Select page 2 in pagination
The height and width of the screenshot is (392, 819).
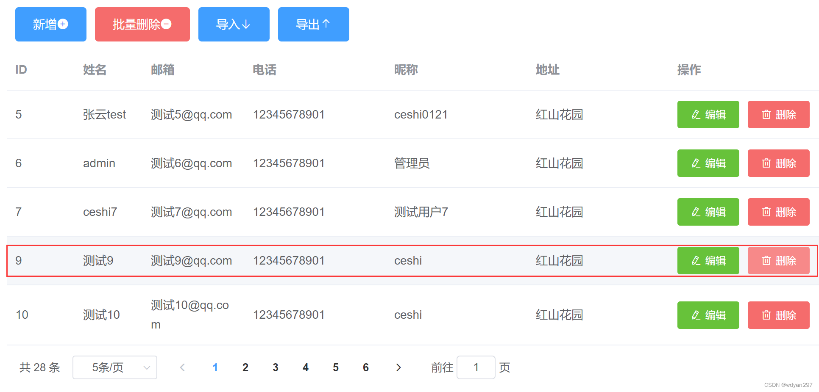(x=245, y=367)
